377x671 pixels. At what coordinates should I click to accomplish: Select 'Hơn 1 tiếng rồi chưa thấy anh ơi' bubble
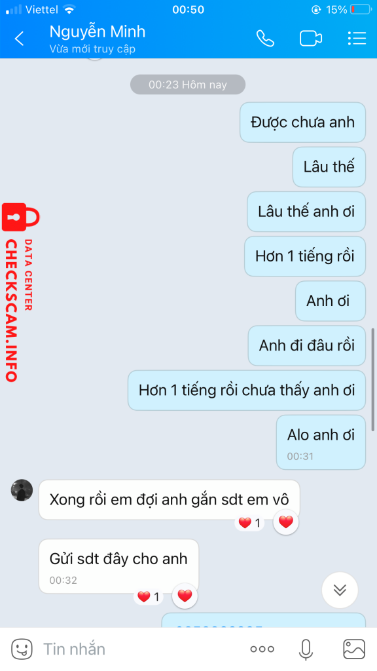247,391
